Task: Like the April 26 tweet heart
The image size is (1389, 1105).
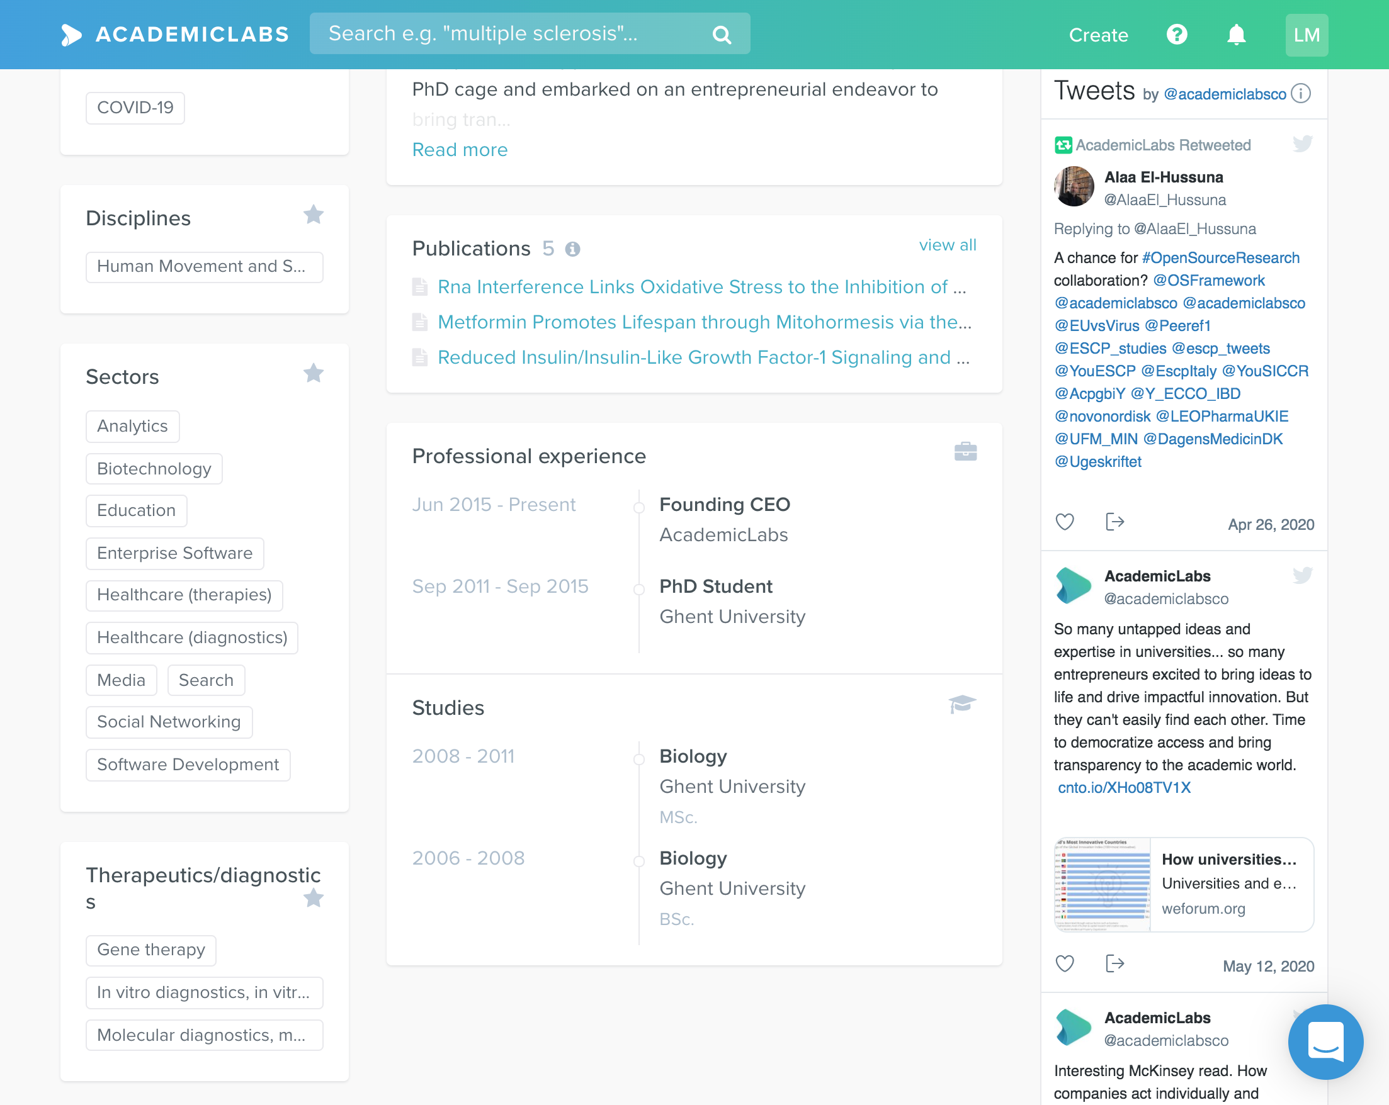Action: 1064,522
